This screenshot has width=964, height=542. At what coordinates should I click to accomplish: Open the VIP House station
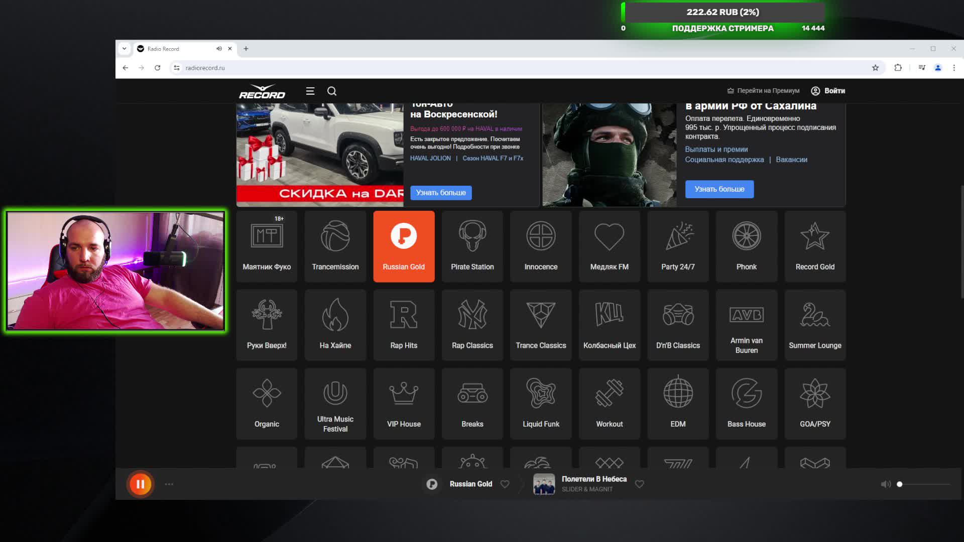click(404, 403)
